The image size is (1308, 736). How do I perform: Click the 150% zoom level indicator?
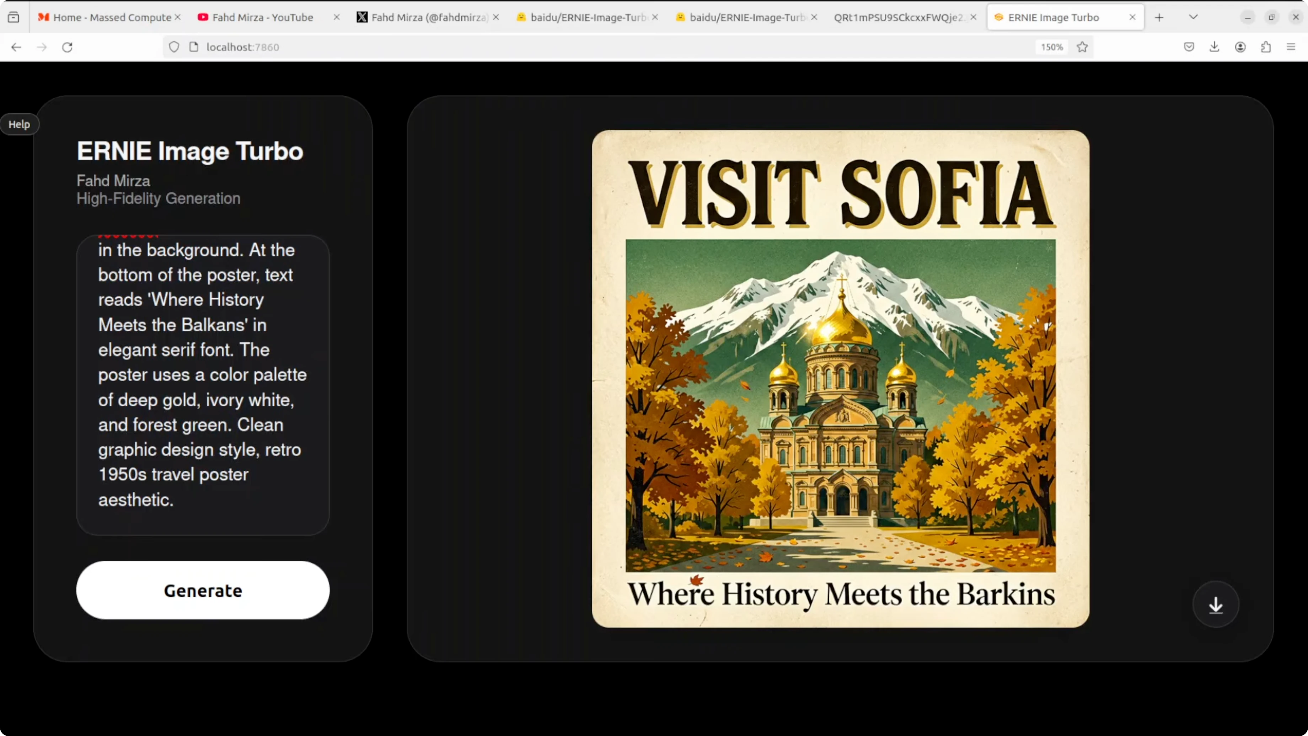tap(1052, 47)
